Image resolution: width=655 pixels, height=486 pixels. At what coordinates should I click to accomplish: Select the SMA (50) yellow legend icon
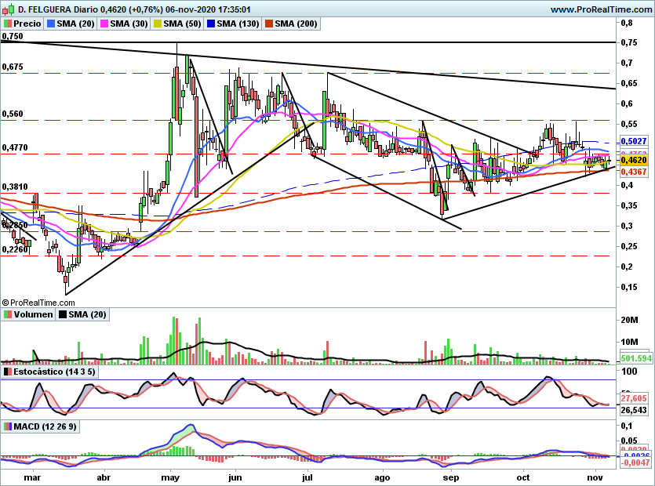pos(158,24)
